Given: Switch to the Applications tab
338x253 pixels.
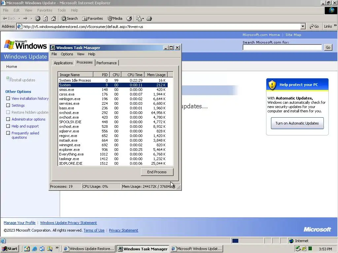Looking at the screenshot, I should (63, 63).
